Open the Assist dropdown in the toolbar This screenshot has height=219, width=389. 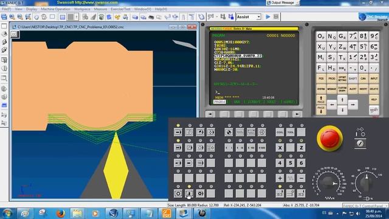coord(249,17)
